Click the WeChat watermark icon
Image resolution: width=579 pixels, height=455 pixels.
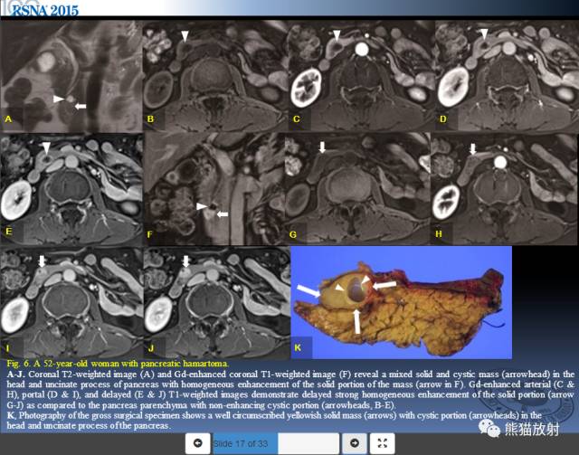[x=489, y=429]
